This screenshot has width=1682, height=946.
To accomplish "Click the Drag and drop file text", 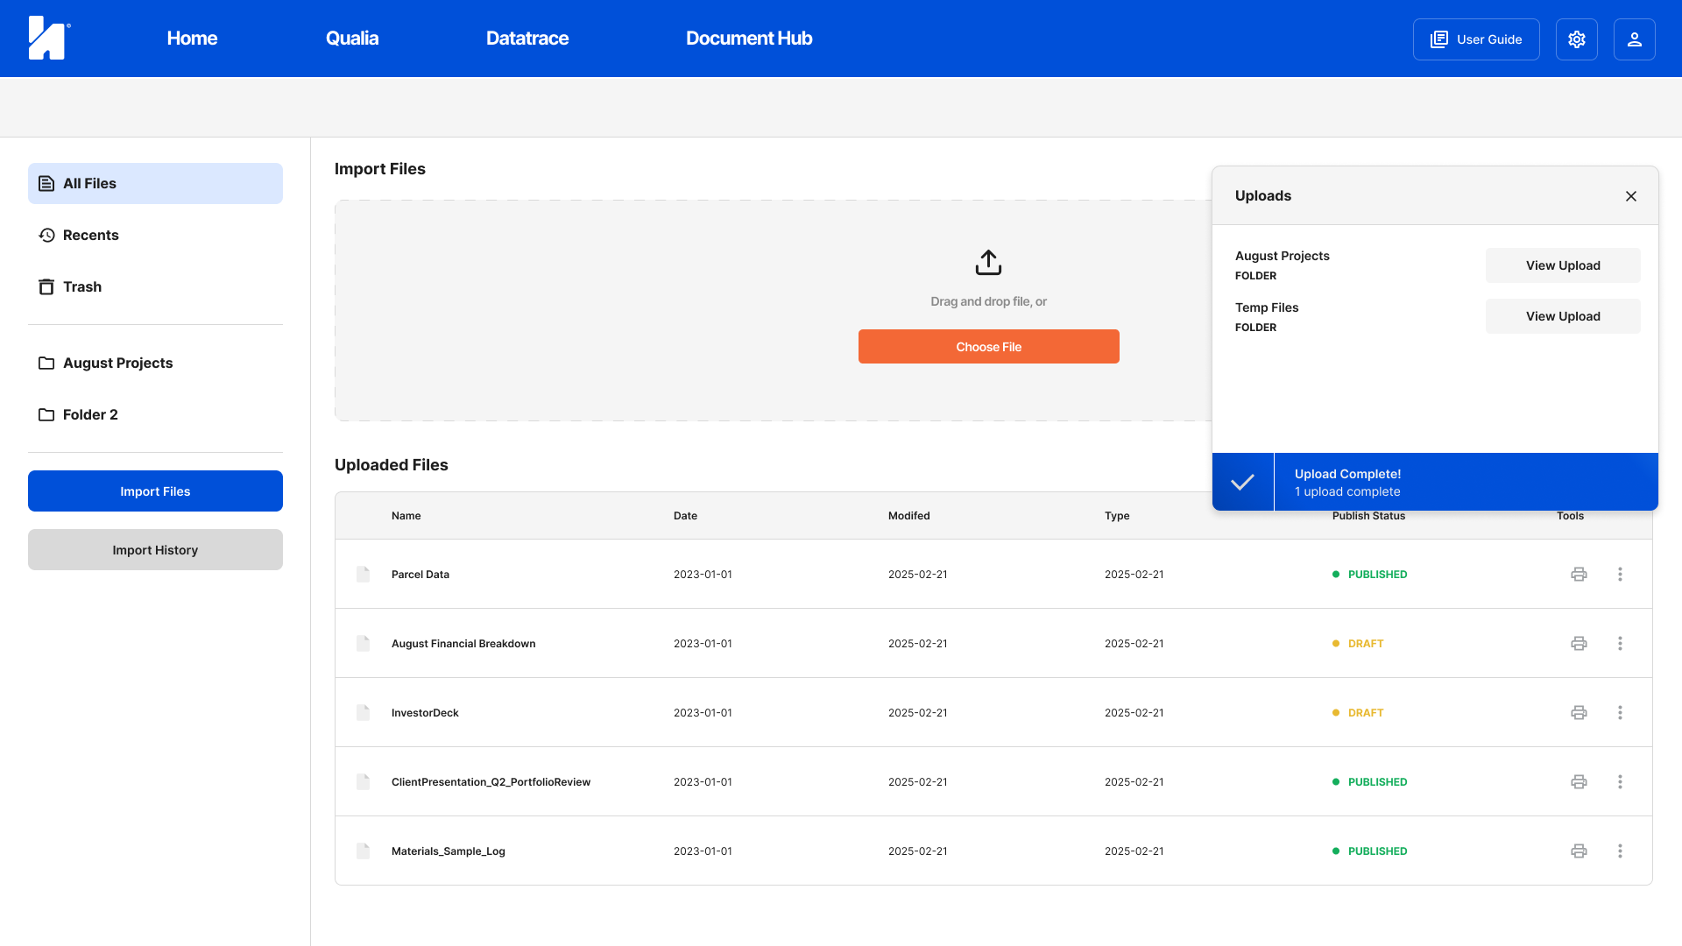I will [x=988, y=301].
